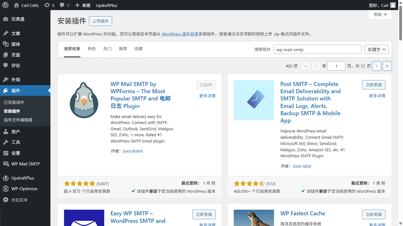
Task: Open 仪表盘 (Dashboard) in the sidebar
Action: pyautogui.click(x=18, y=19)
